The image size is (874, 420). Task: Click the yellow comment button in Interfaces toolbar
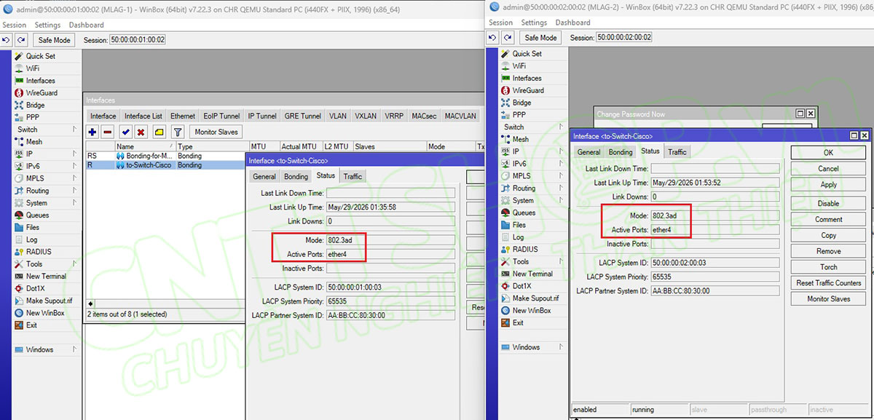[159, 132]
